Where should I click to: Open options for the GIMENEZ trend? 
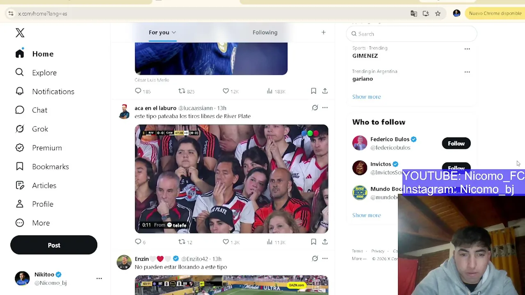pyautogui.click(x=467, y=49)
